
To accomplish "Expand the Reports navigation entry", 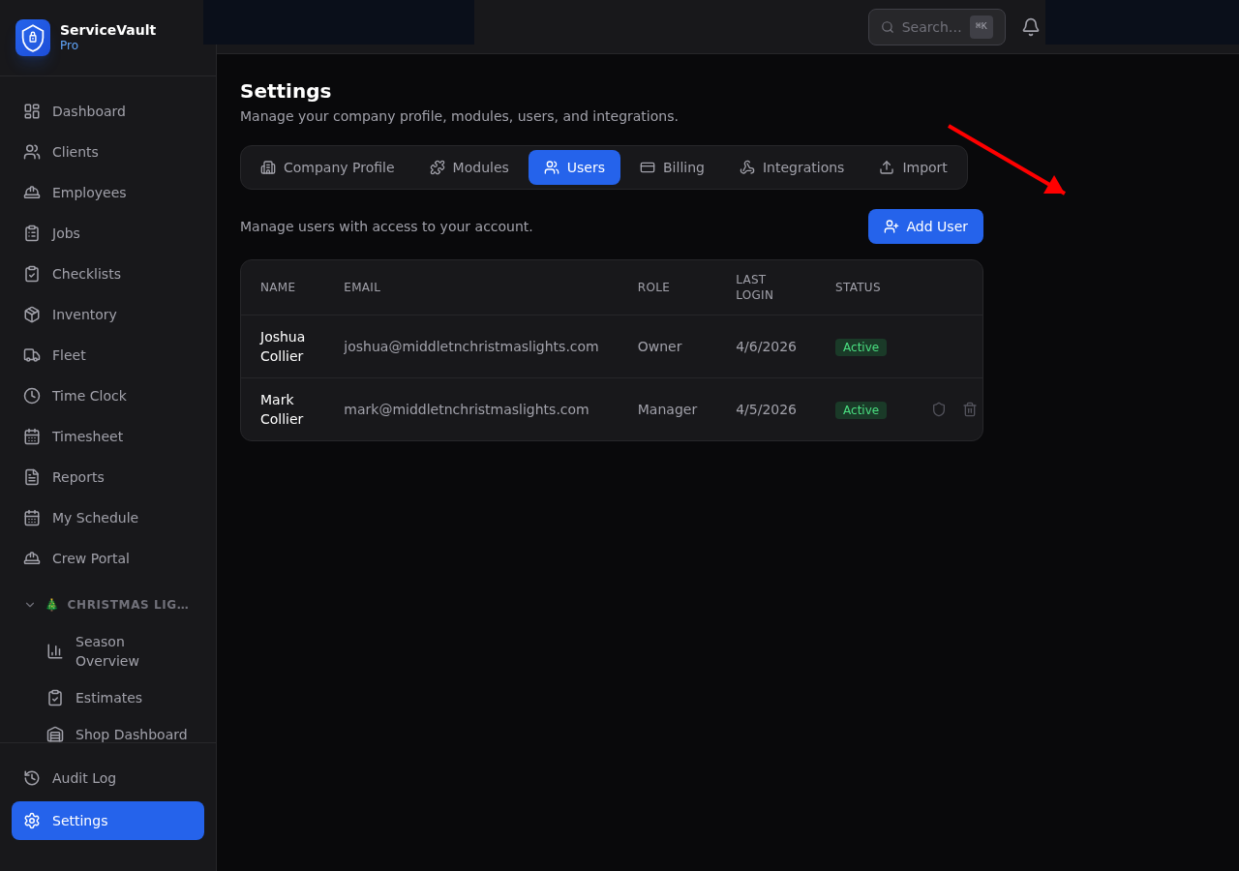I will pyautogui.click(x=78, y=476).
